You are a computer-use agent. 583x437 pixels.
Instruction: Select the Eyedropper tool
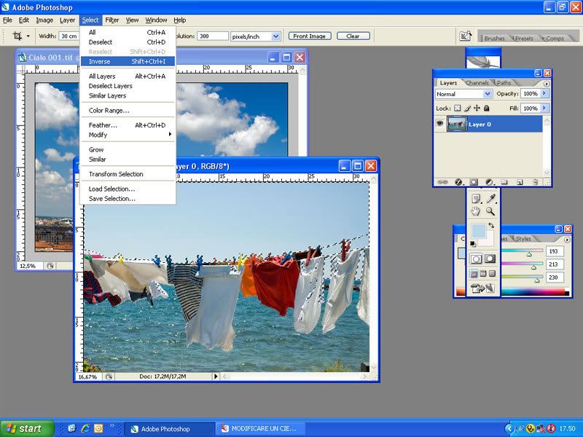490,199
